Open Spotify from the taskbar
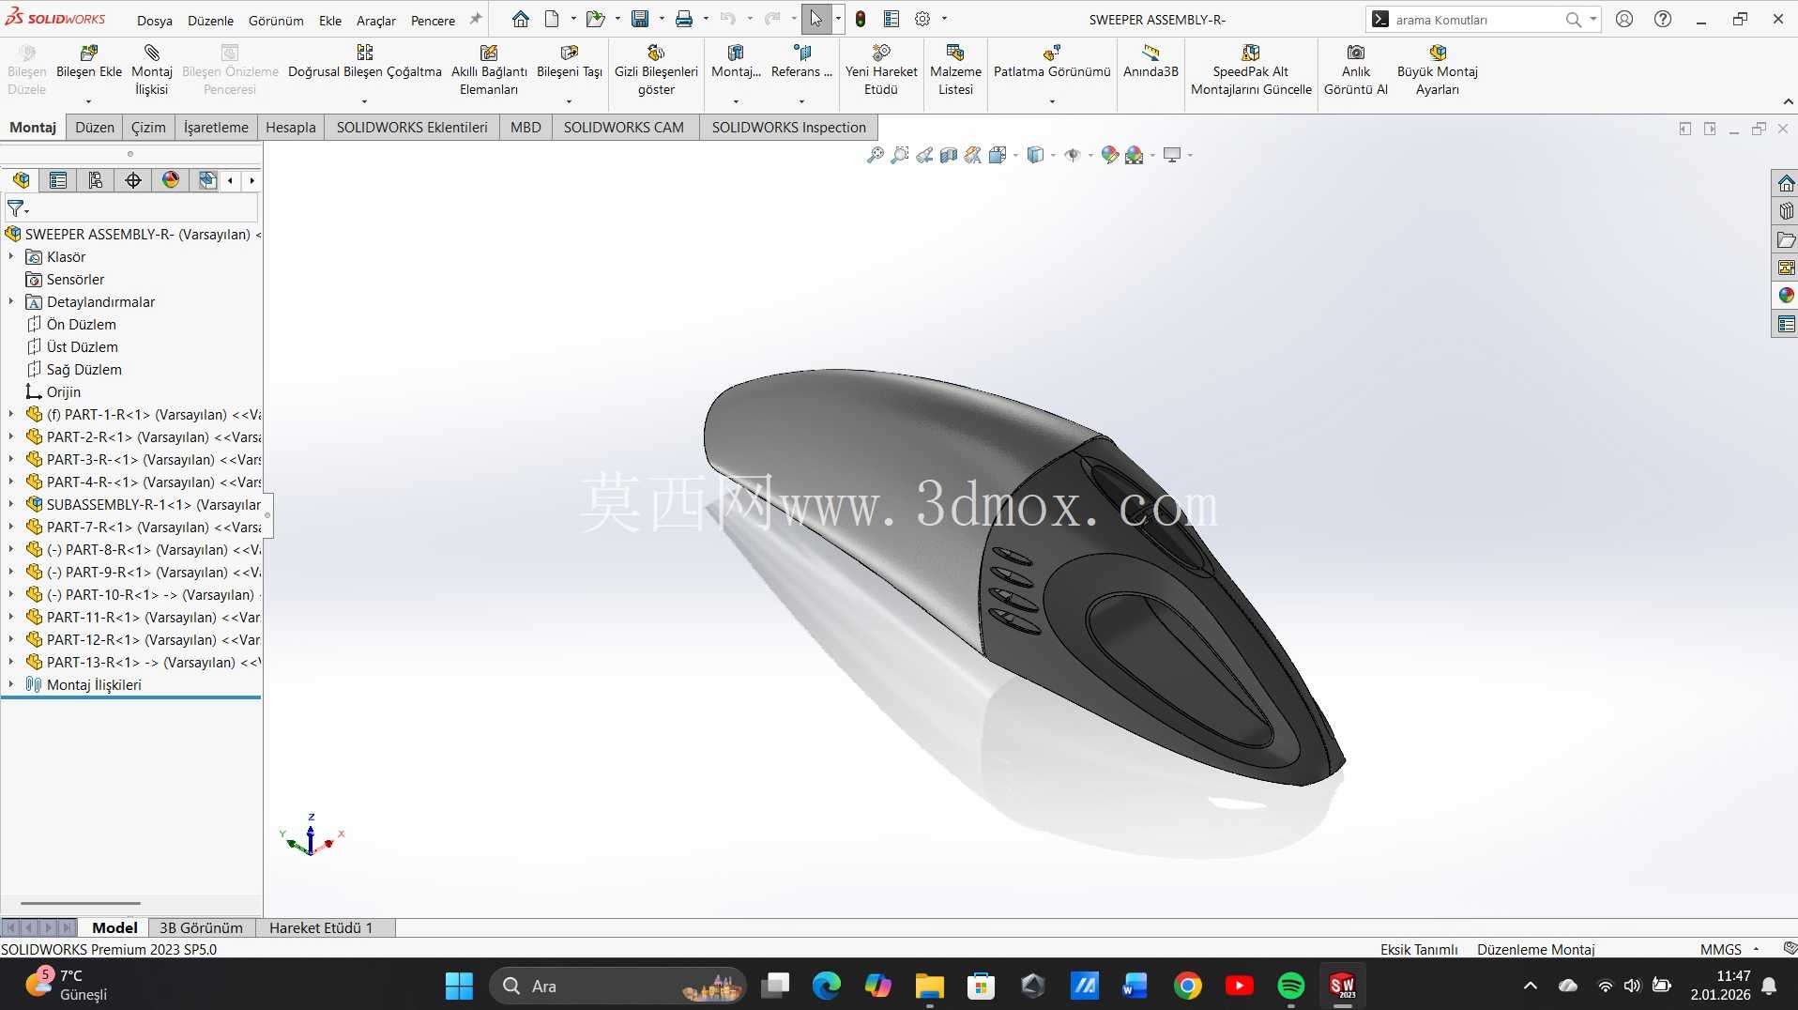The width and height of the screenshot is (1798, 1010). click(1290, 985)
